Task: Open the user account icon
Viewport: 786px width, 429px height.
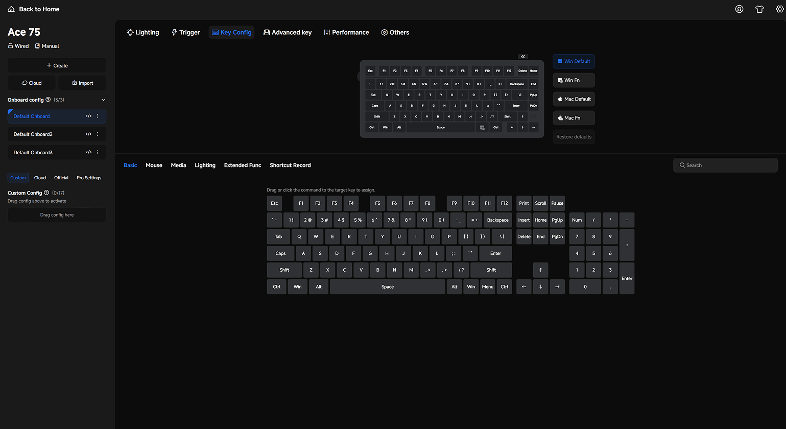Action: pos(739,9)
